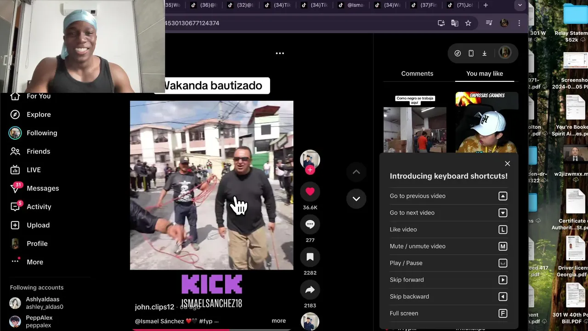Open Messages with 31 unread badge
Image resolution: width=588 pixels, height=331 pixels.
[x=34, y=188]
